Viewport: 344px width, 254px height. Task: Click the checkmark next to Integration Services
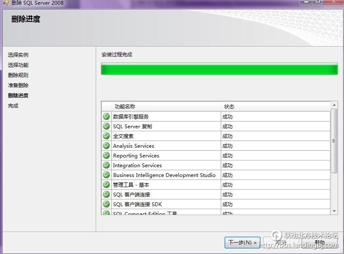click(x=106, y=165)
